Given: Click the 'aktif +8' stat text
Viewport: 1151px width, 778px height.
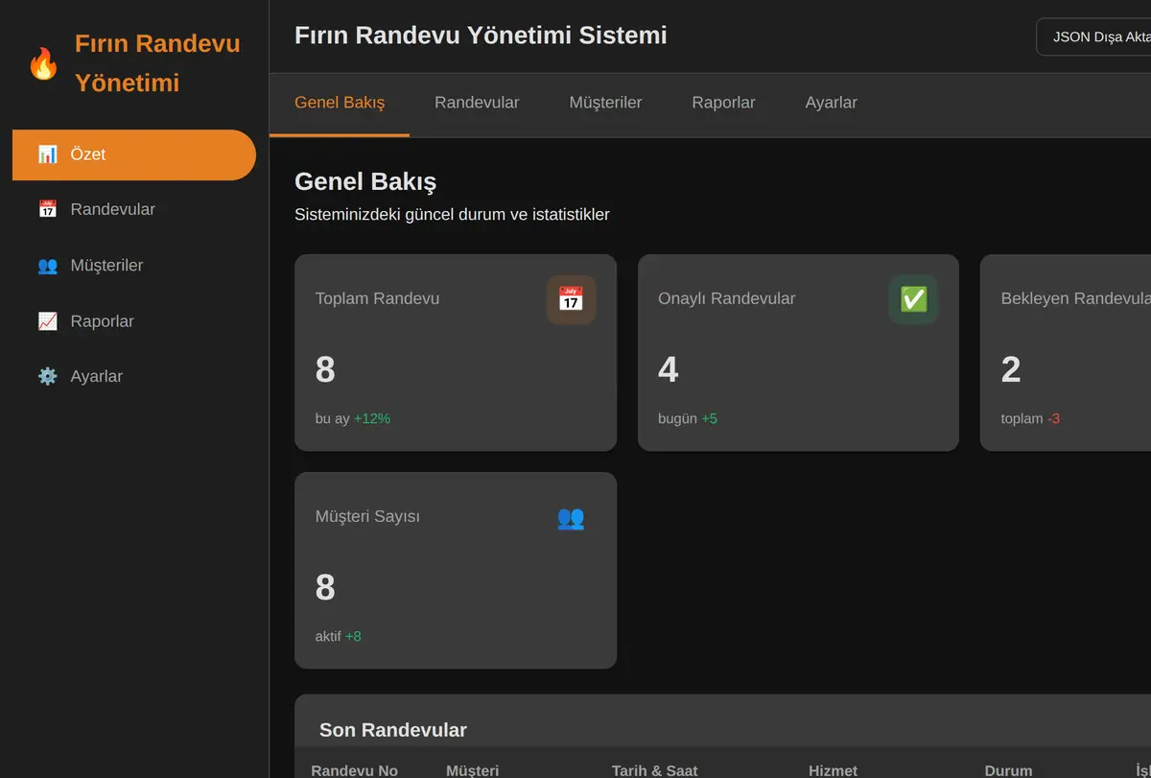Looking at the screenshot, I should coord(338,636).
